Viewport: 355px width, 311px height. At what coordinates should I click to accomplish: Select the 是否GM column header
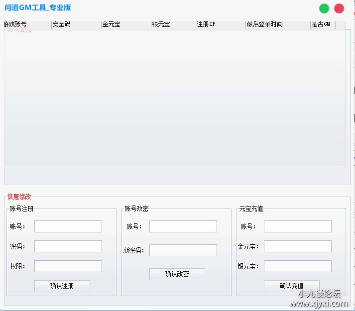coord(323,24)
